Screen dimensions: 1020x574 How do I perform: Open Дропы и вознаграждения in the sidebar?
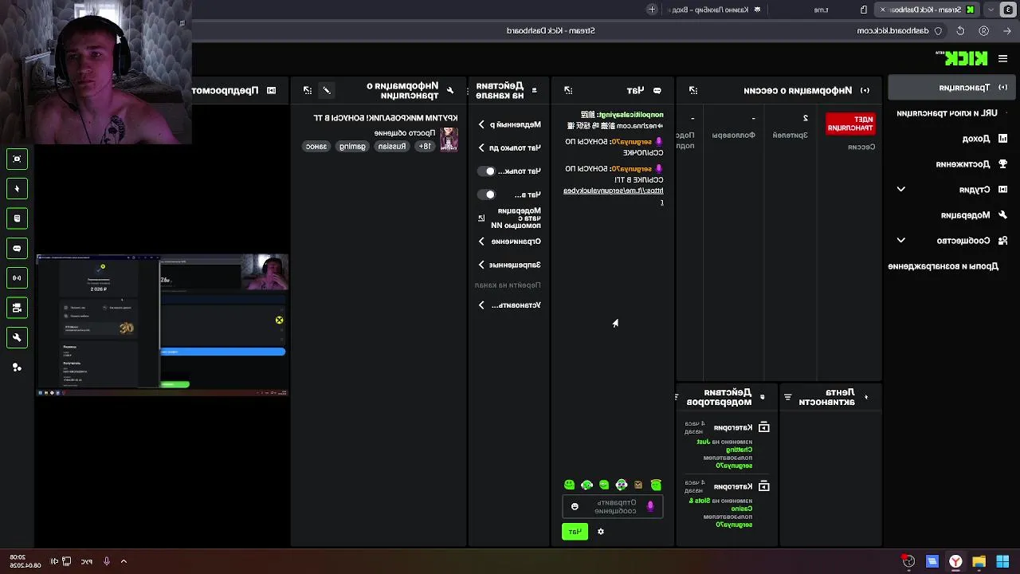[943, 265]
